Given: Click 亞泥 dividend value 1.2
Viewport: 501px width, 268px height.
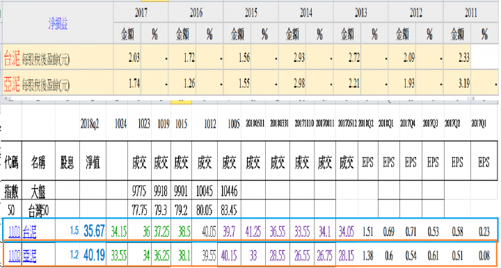Looking at the screenshot, I should (x=74, y=255).
